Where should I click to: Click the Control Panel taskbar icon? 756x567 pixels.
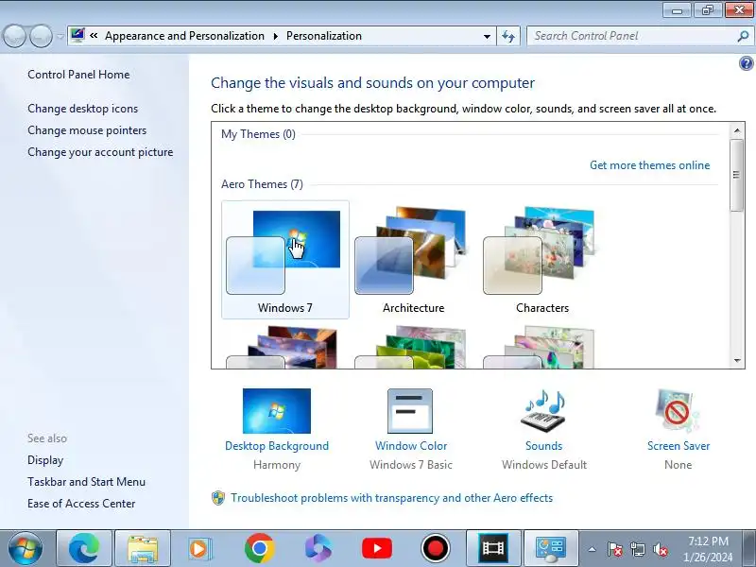pos(551,548)
